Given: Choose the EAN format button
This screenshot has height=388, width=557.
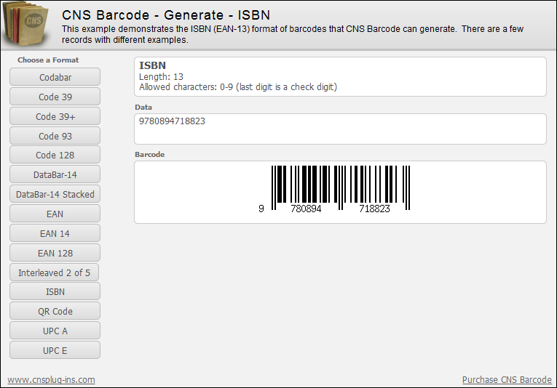Looking at the screenshot, I should (55, 214).
